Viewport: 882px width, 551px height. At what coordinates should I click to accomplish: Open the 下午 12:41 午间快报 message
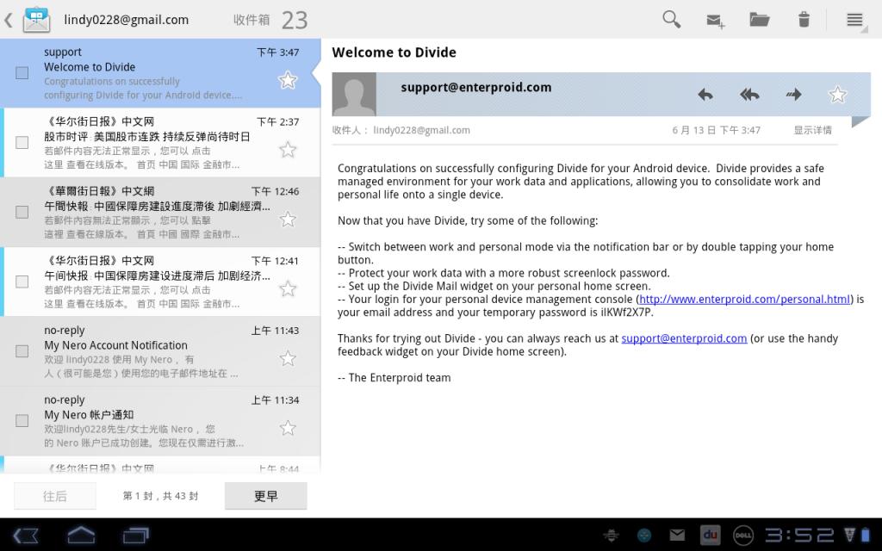(x=160, y=282)
